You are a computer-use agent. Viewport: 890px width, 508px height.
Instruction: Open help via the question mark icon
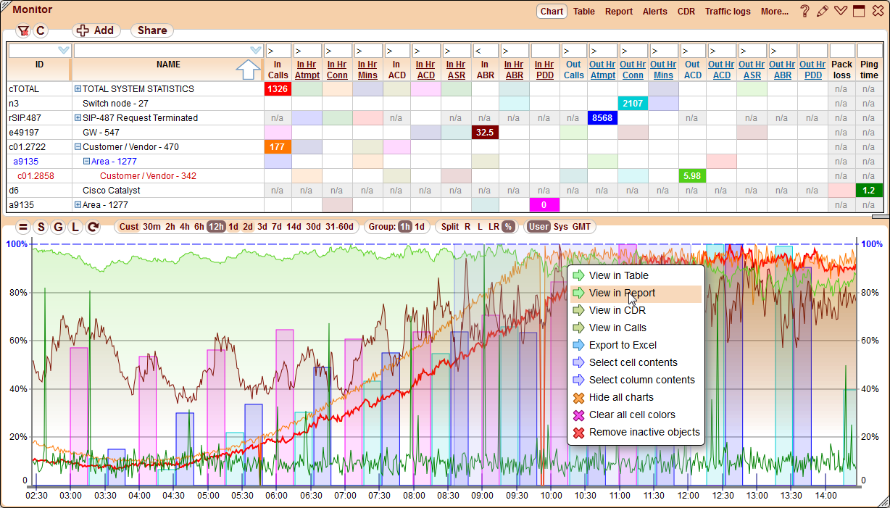804,10
